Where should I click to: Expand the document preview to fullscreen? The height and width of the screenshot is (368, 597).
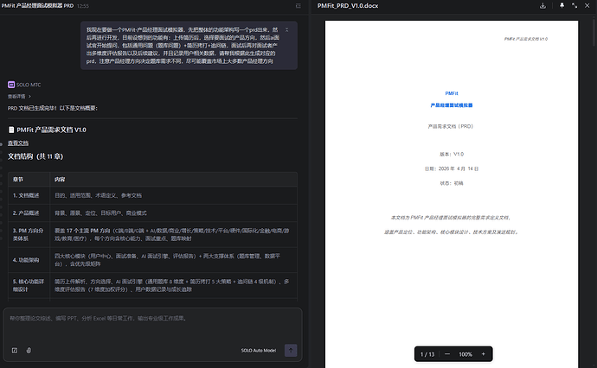575,6
